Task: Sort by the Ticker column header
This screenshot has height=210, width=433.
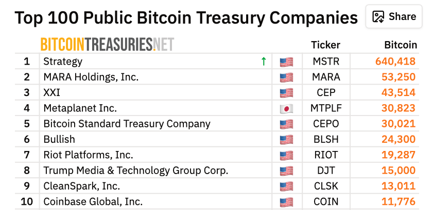Action: (326, 45)
